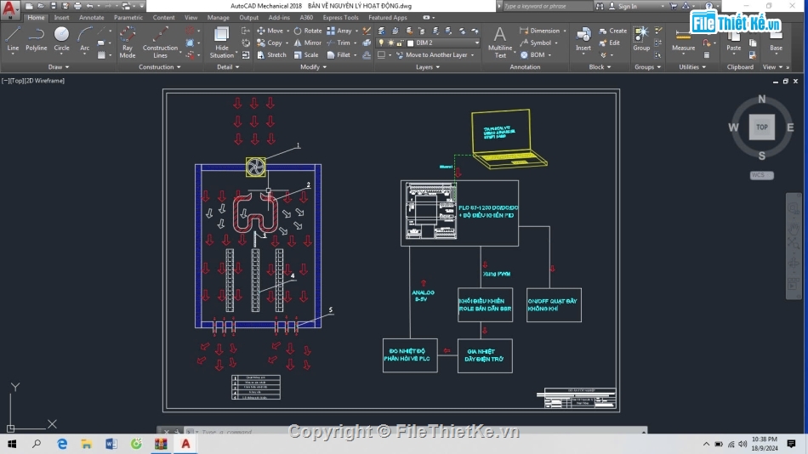This screenshot has width=808, height=454.
Task: Click the Undo arrow icon
Action: click(90, 6)
